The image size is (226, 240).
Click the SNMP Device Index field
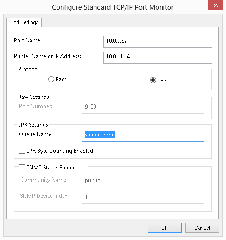click(x=143, y=198)
